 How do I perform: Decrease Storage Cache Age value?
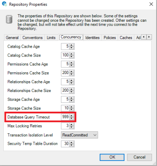[x=71, y=101]
